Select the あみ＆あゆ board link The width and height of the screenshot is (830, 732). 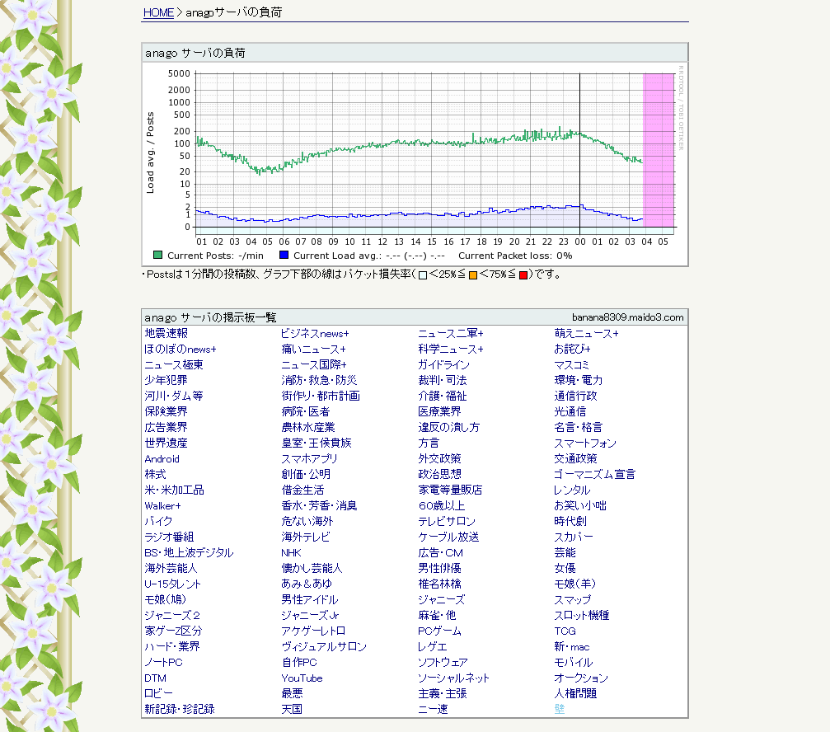pyautogui.click(x=307, y=584)
